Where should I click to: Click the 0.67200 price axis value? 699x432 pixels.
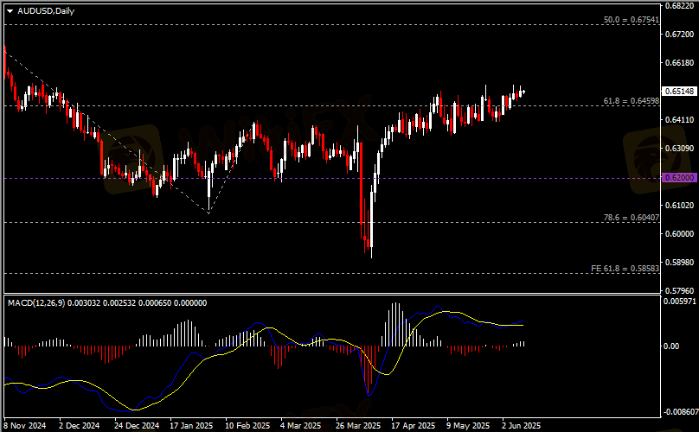(x=679, y=35)
